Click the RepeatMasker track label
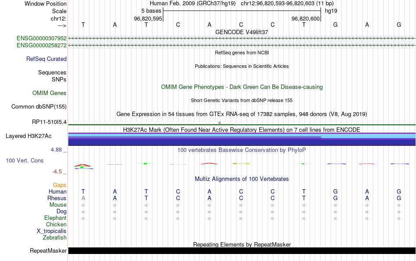The width and height of the screenshot is (416, 261). pos(48,250)
